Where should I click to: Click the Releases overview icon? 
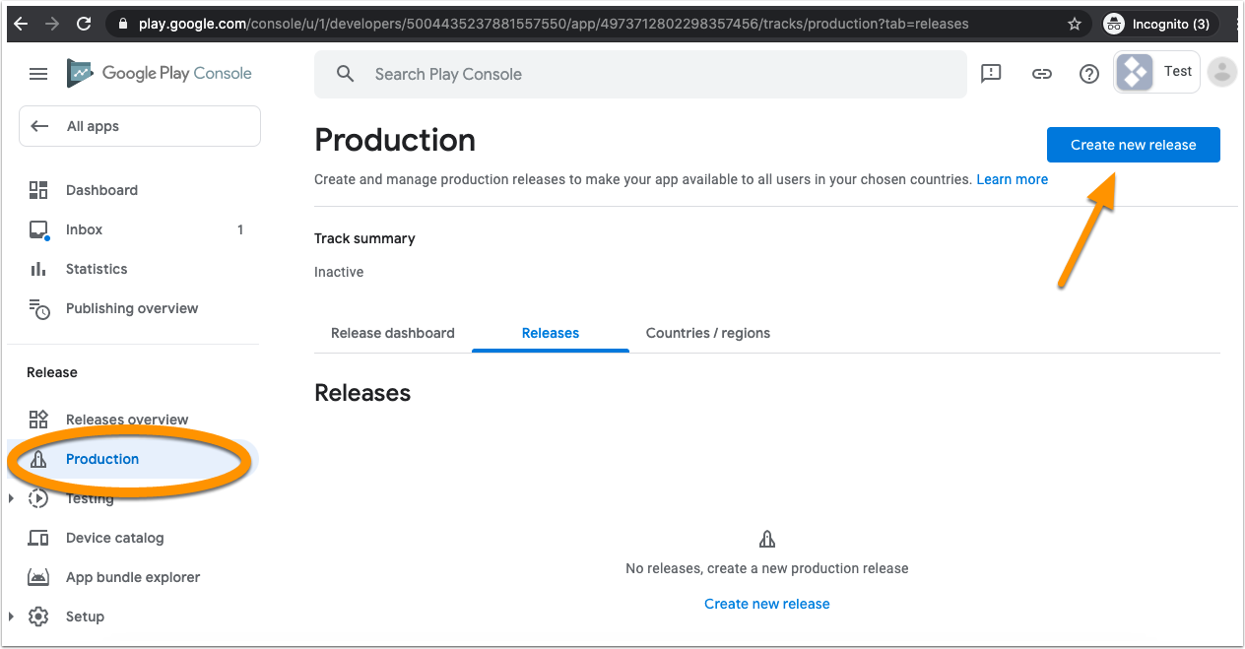(x=38, y=420)
